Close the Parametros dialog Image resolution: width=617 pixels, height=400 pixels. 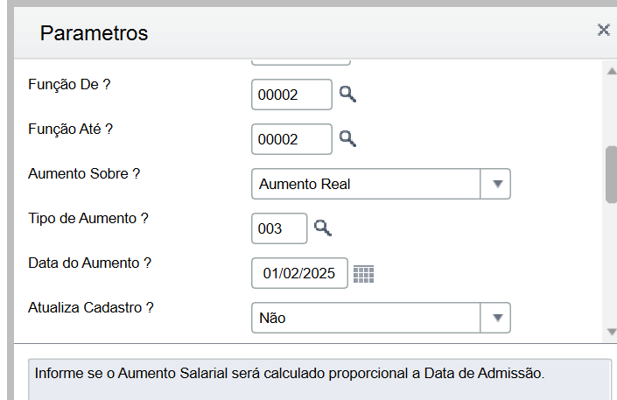603,30
